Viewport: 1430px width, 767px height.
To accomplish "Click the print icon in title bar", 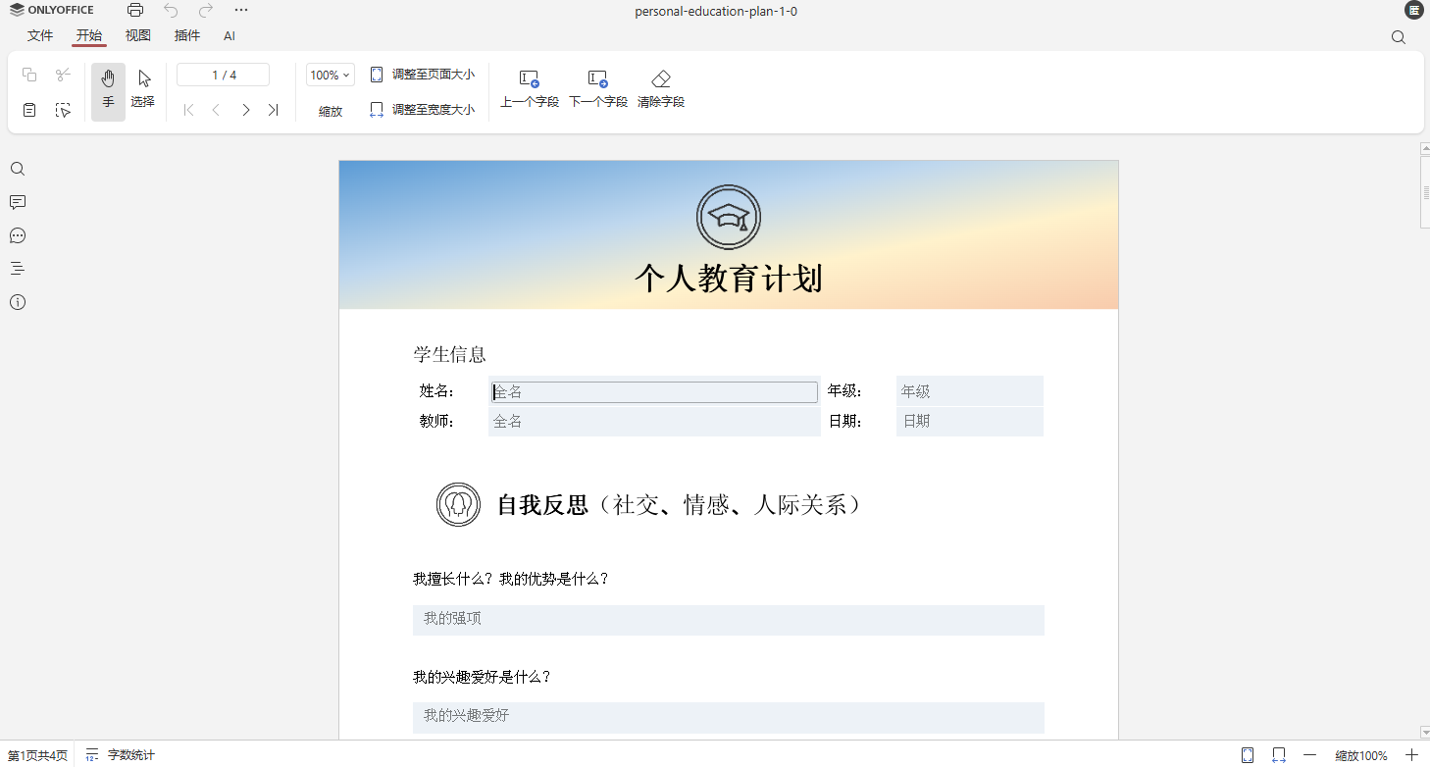I will click(x=135, y=11).
